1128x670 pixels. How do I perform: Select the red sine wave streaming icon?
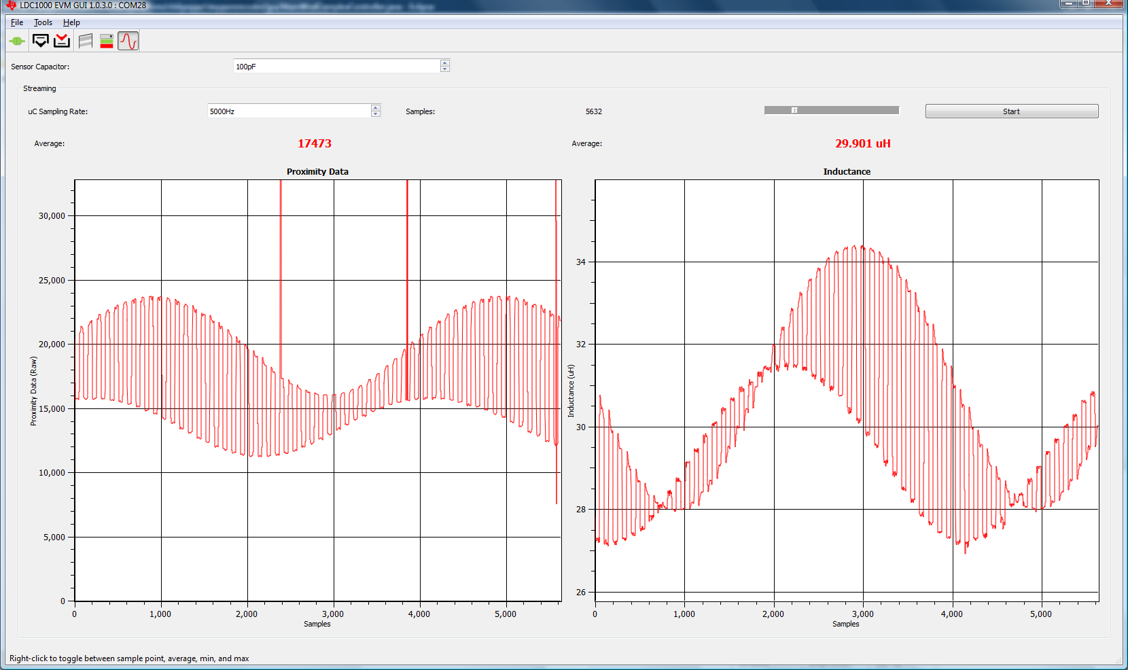128,41
